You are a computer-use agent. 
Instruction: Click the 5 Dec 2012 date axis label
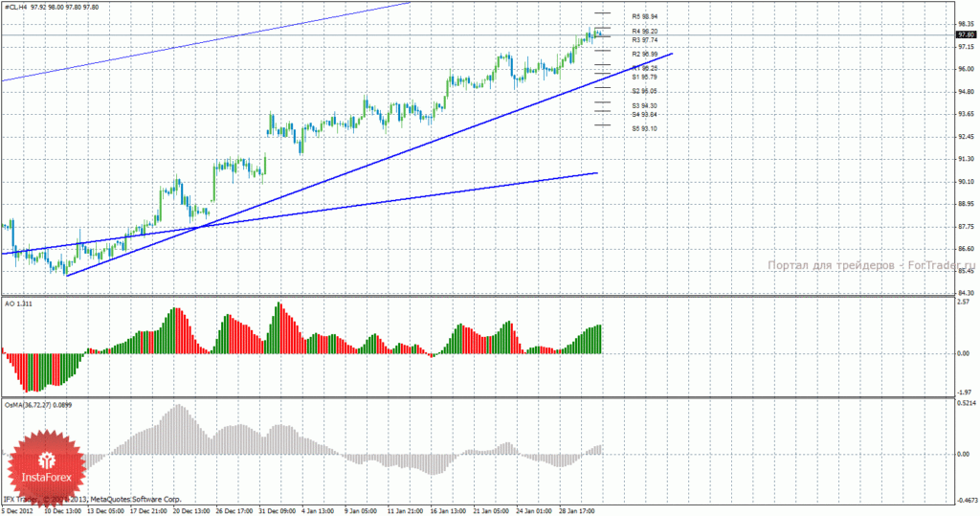click(17, 511)
